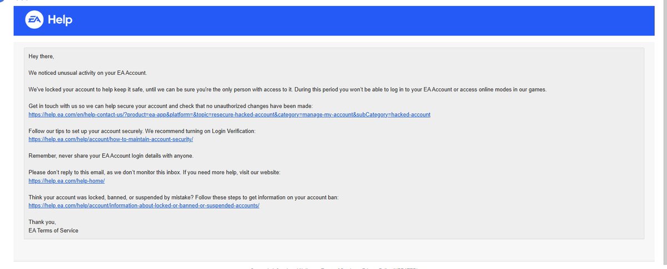Viewport: 667px width, 269px height.
Task: Click the "Thank you," sign-off line
Action: click(42, 222)
